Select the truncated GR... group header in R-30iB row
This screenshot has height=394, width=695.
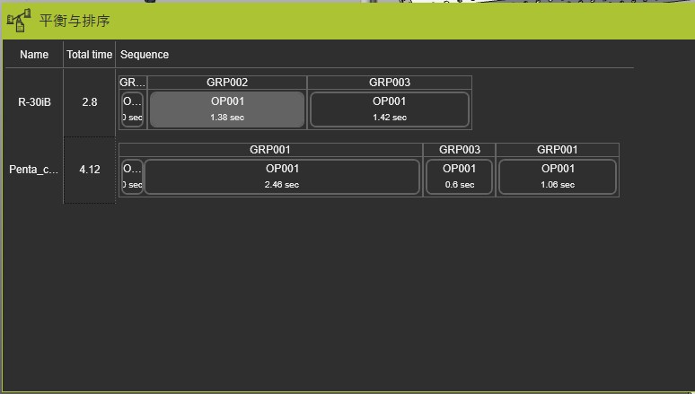[133, 83]
